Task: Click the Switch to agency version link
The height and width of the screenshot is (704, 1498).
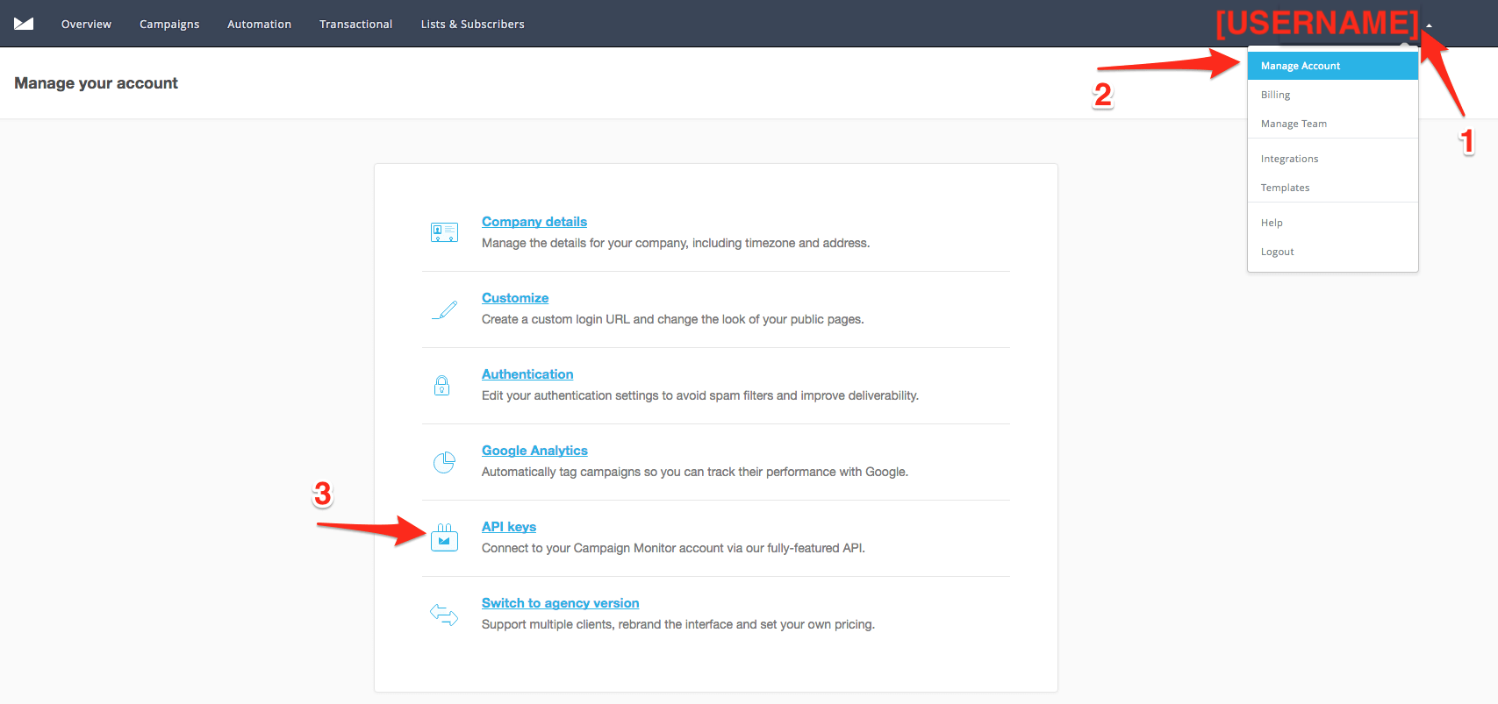Action: click(560, 603)
